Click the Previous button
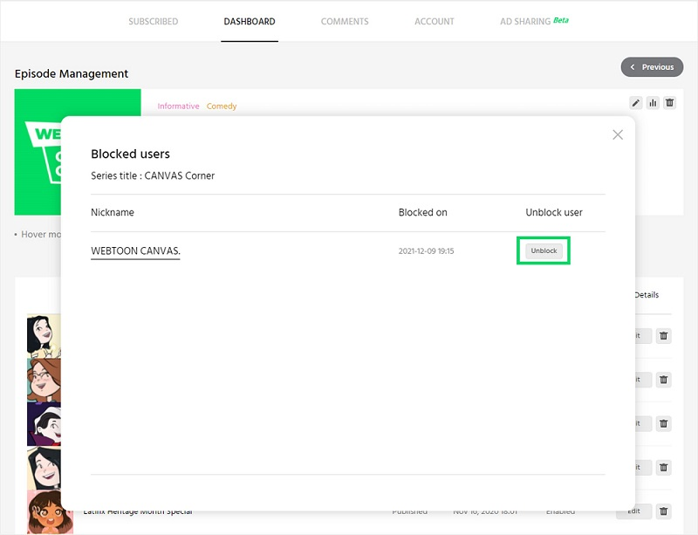The width and height of the screenshot is (698, 535). click(x=652, y=67)
